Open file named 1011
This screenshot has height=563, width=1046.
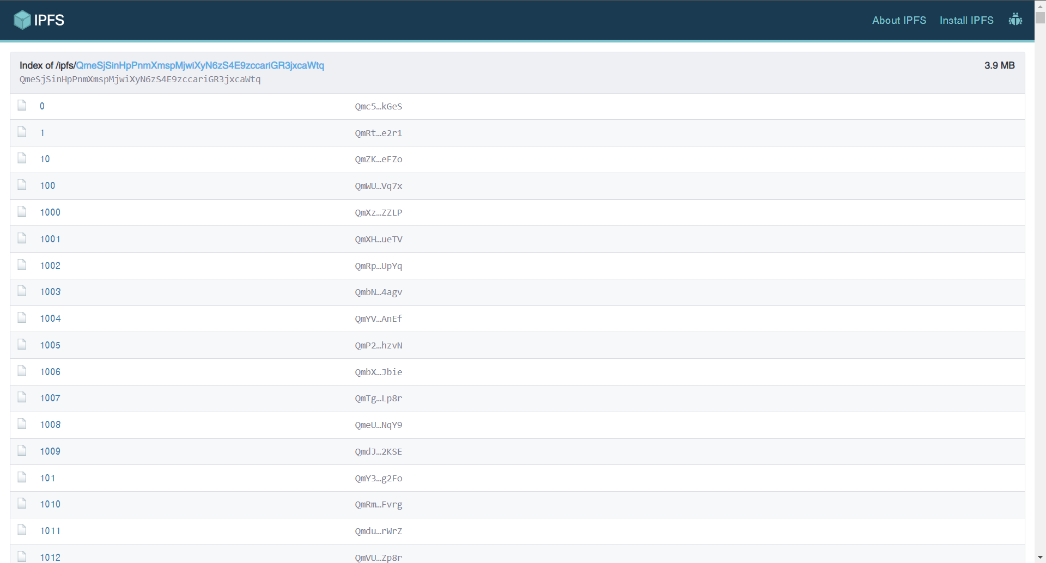(50, 531)
